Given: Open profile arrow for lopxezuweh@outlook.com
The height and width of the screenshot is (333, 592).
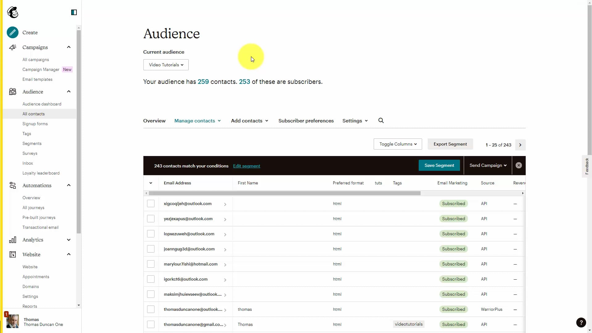Looking at the screenshot, I should tap(225, 234).
